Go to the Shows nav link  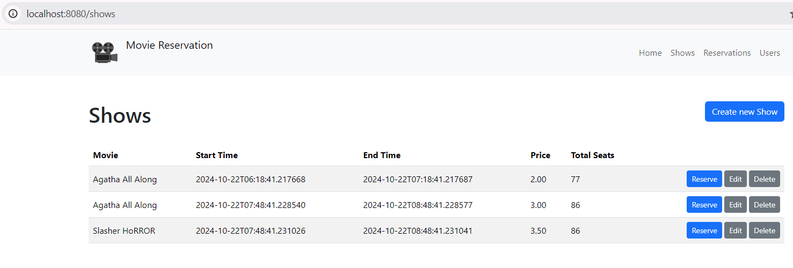[x=682, y=53]
